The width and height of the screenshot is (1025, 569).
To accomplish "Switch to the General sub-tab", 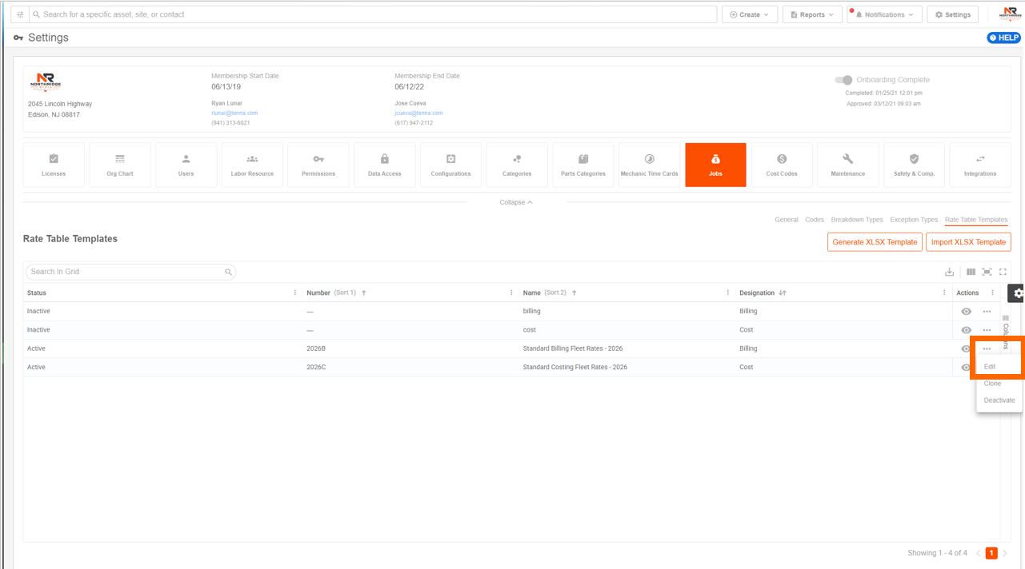I will [787, 220].
